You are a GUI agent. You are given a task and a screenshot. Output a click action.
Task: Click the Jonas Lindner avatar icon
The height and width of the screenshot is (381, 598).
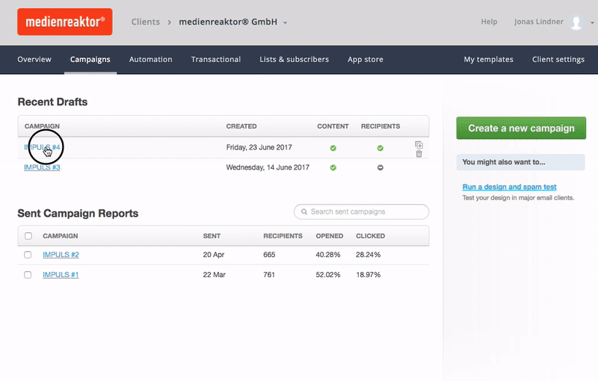point(576,22)
